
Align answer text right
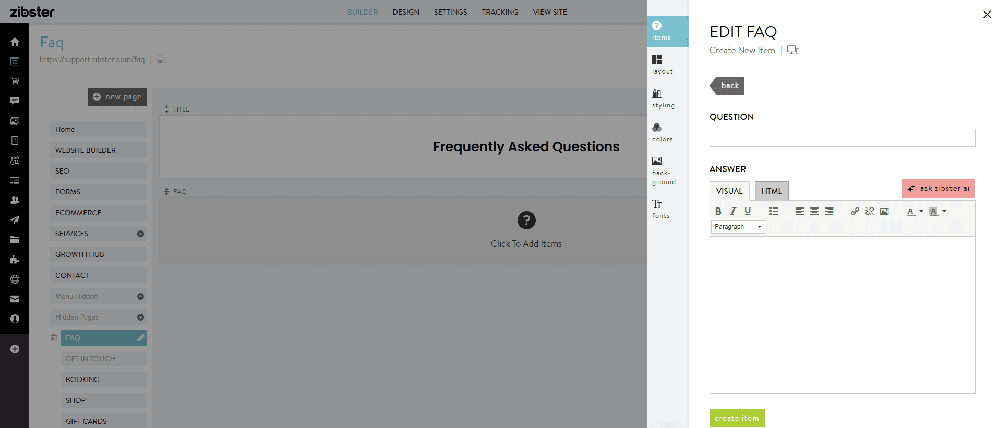click(829, 211)
